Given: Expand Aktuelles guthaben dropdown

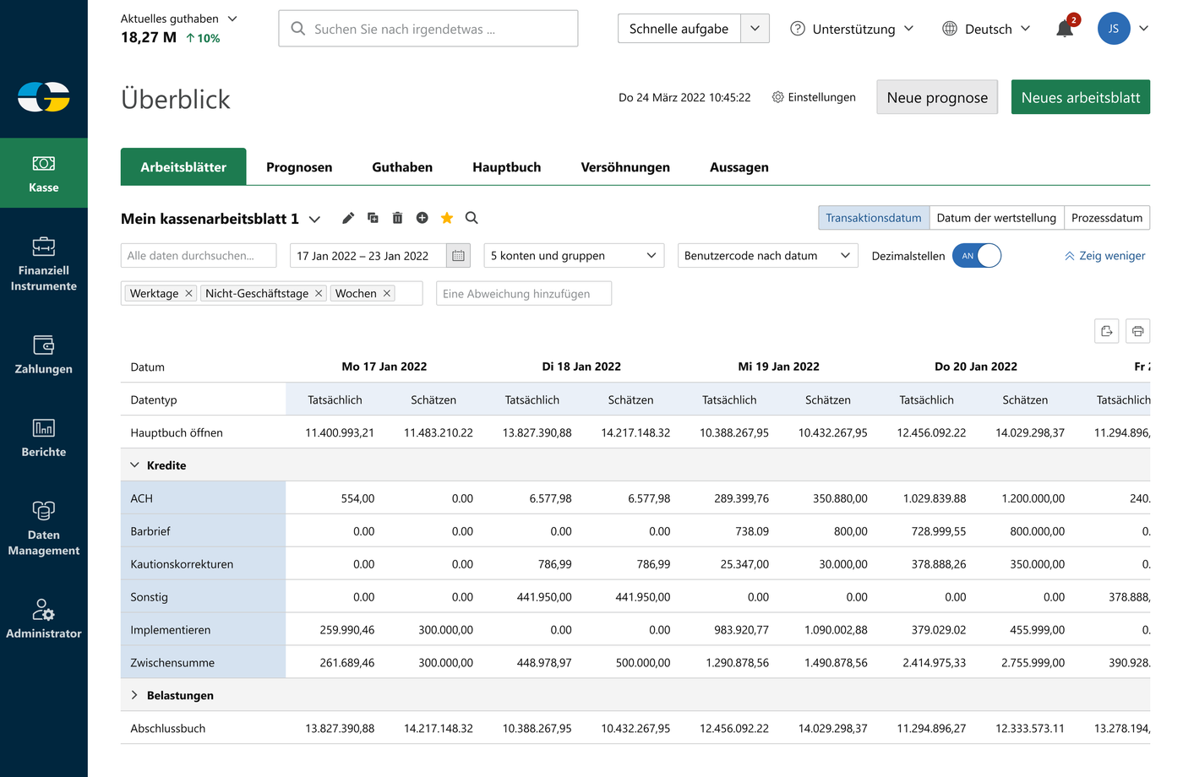Looking at the screenshot, I should point(232,19).
